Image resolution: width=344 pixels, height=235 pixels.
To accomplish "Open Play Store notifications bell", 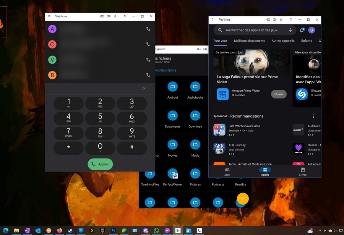I will [302, 30].
